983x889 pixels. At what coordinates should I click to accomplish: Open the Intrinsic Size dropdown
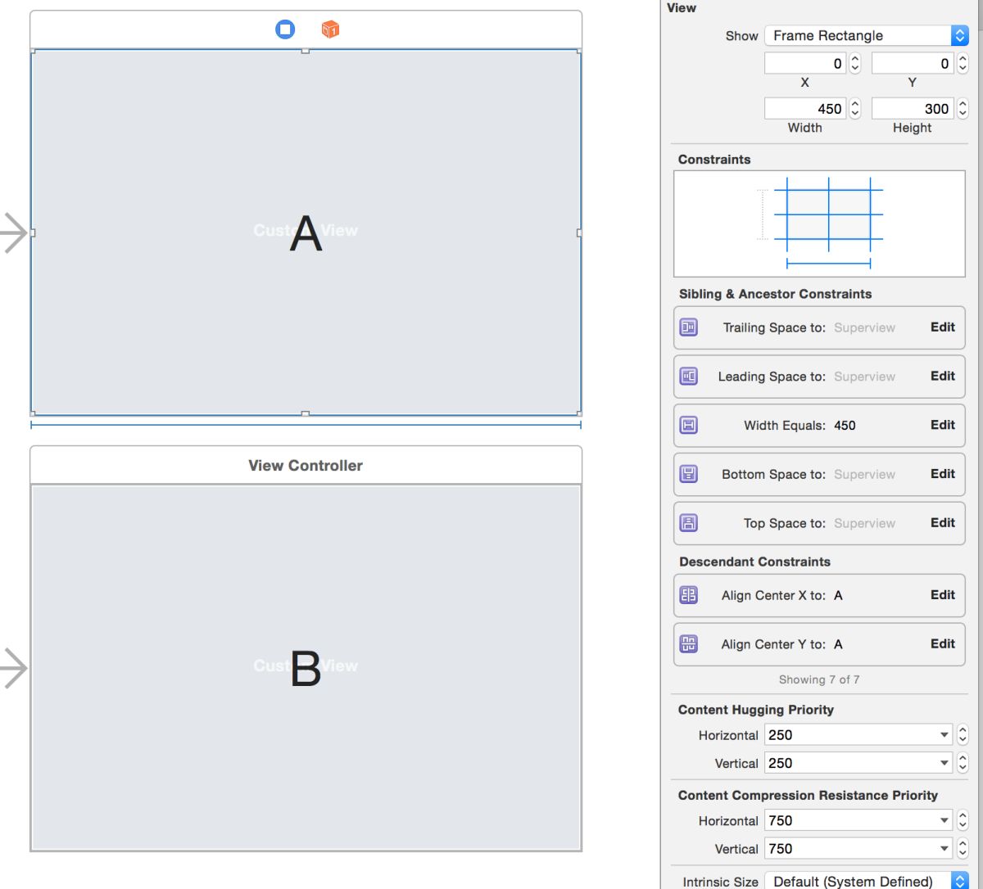click(x=867, y=882)
